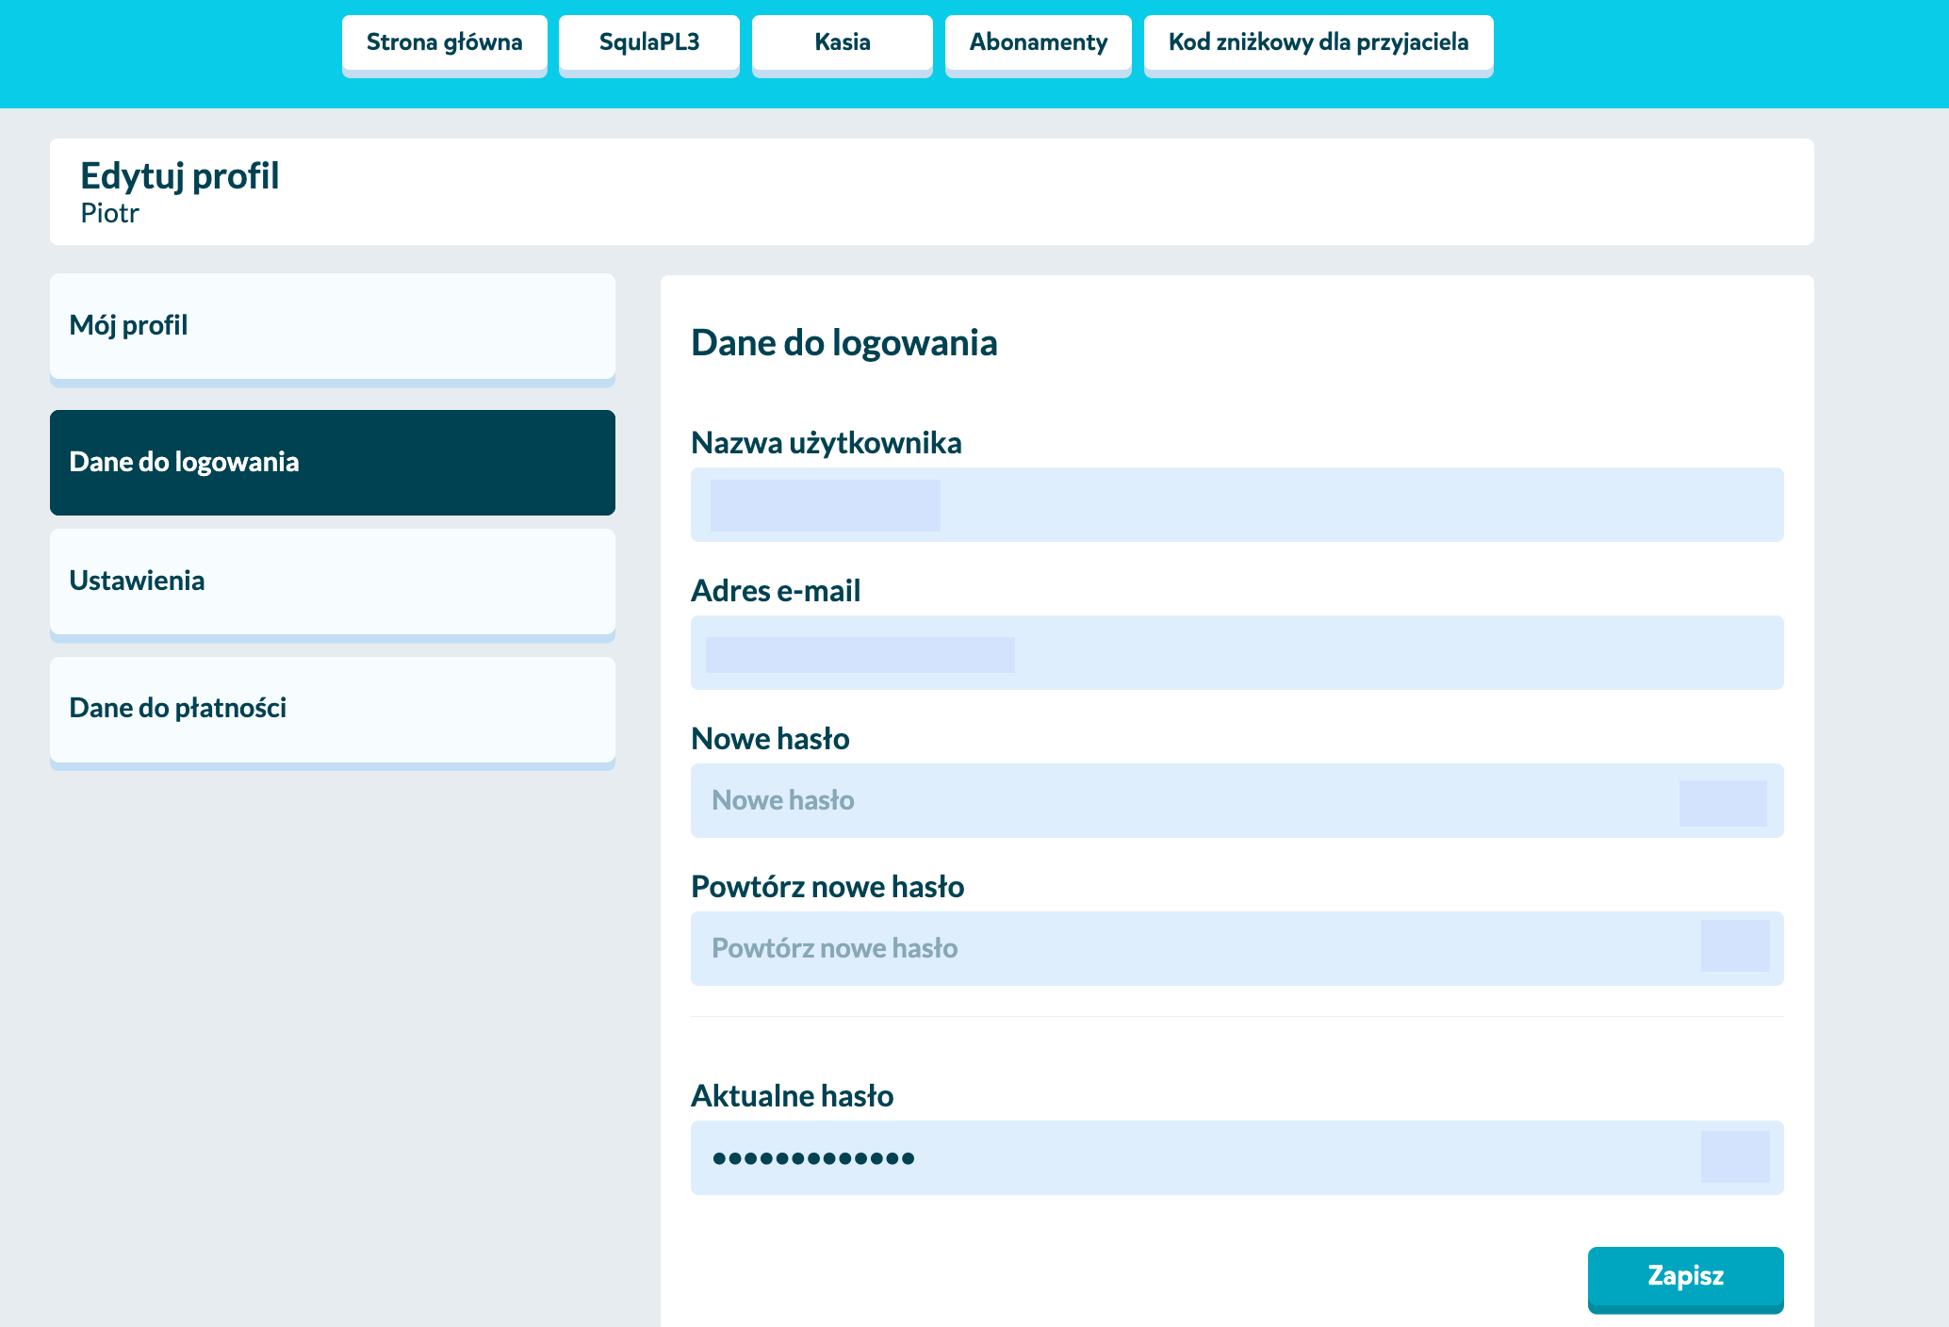Screen dimensions: 1949x1327
Task: Select the Kasia profile button
Action: click(x=843, y=44)
